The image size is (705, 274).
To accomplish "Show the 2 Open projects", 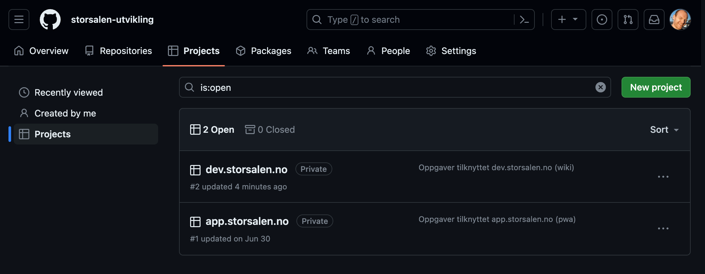I will point(212,130).
